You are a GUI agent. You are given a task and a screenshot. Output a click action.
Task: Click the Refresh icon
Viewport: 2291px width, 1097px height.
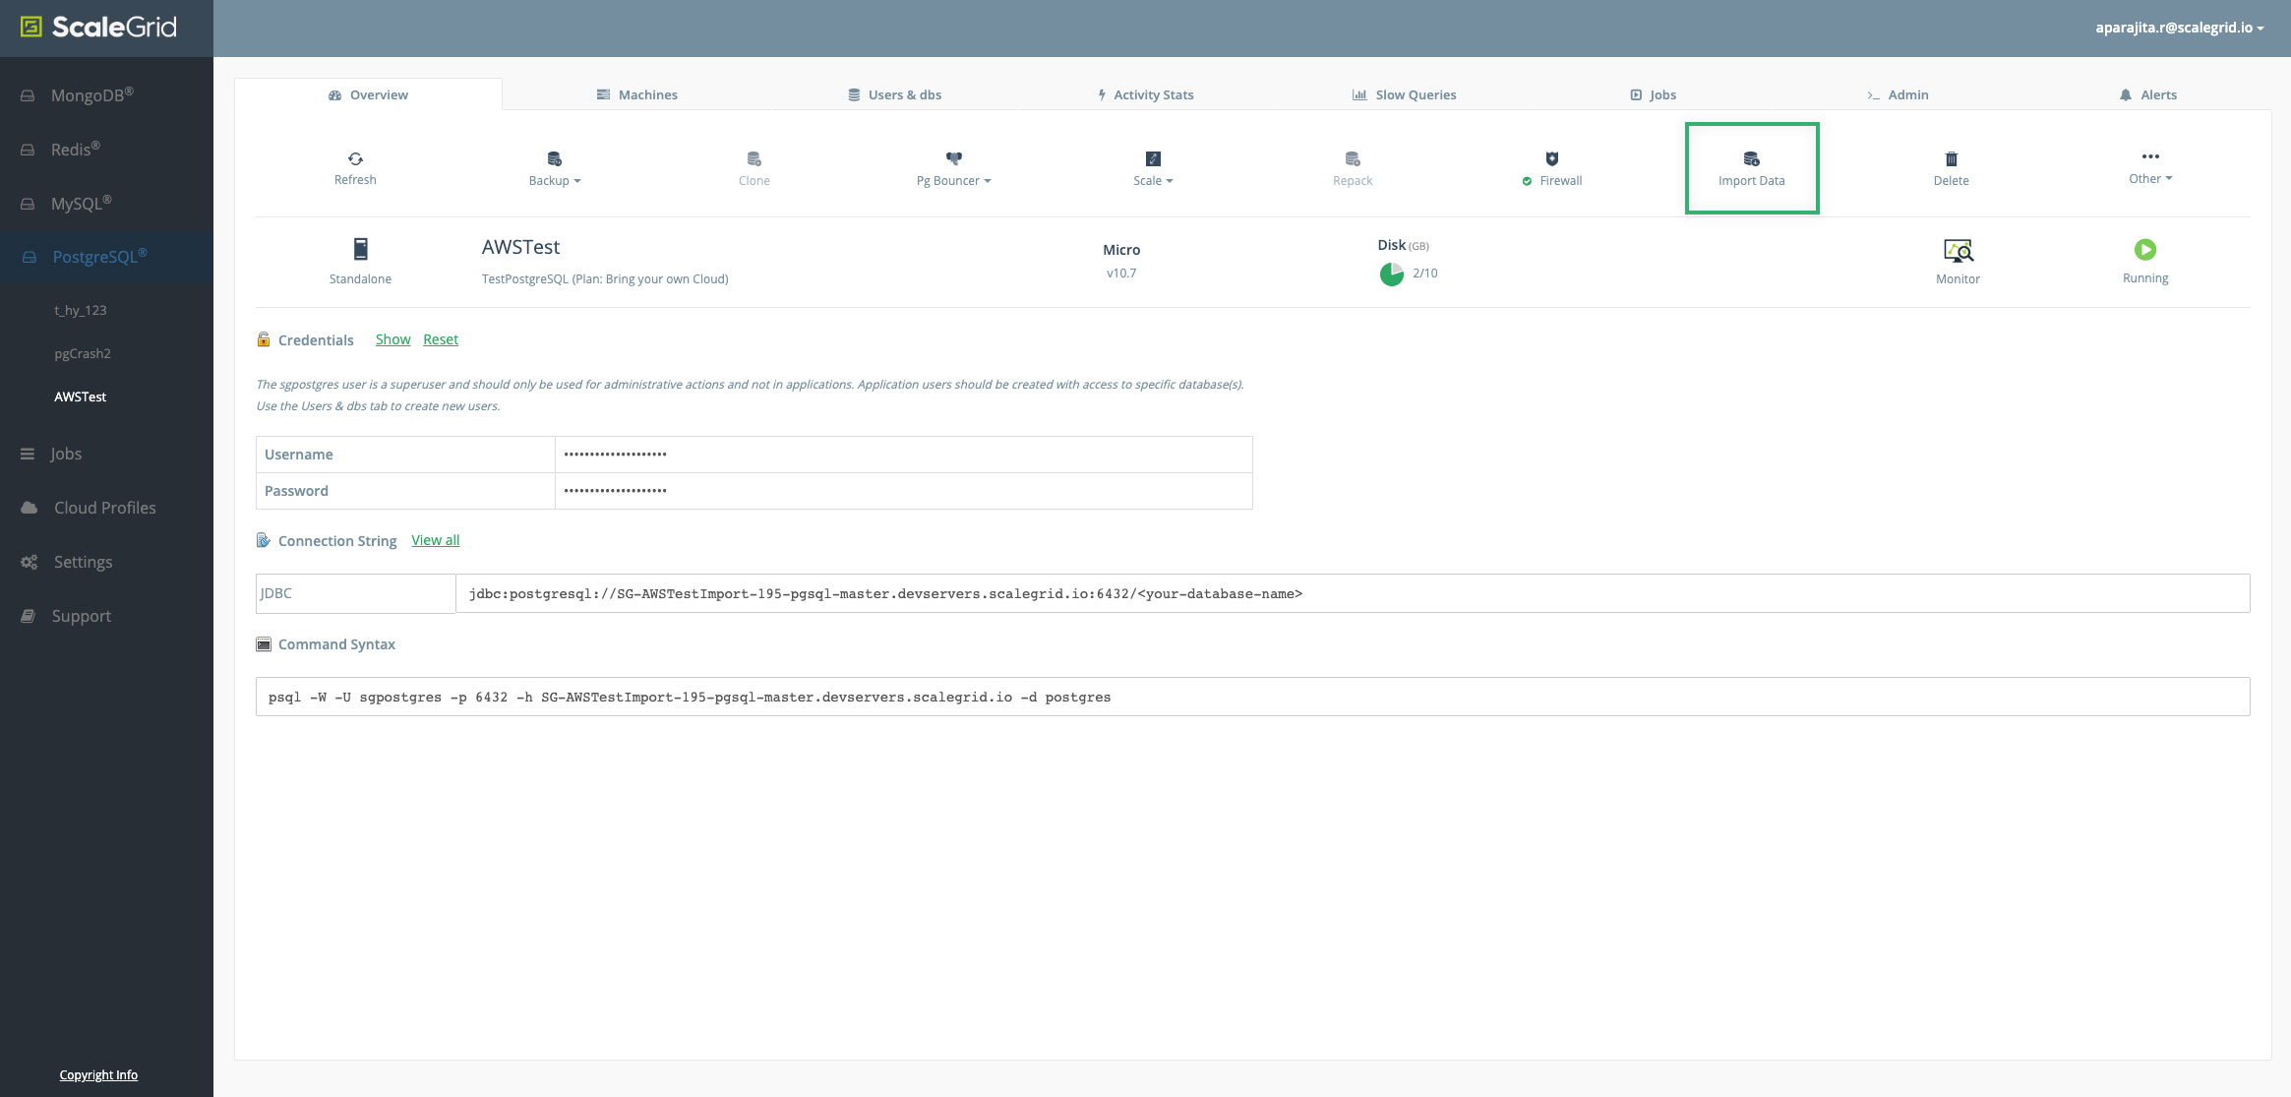pyautogui.click(x=355, y=157)
